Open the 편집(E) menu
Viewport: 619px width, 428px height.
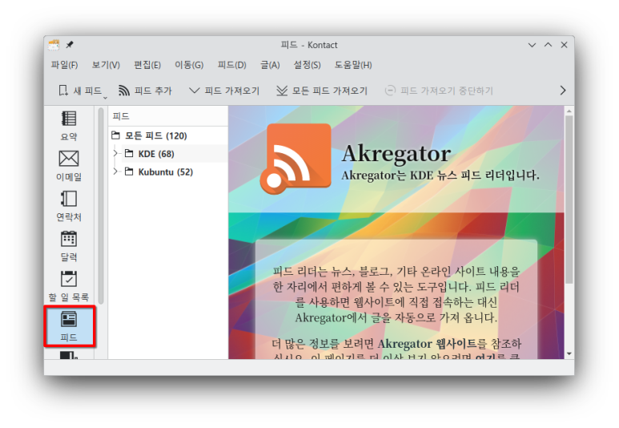click(147, 65)
